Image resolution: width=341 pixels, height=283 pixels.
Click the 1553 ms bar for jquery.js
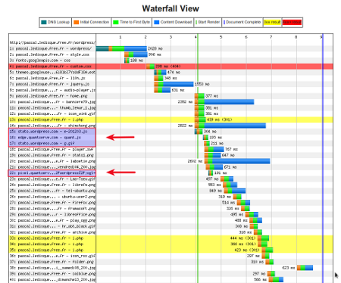[174, 84]
